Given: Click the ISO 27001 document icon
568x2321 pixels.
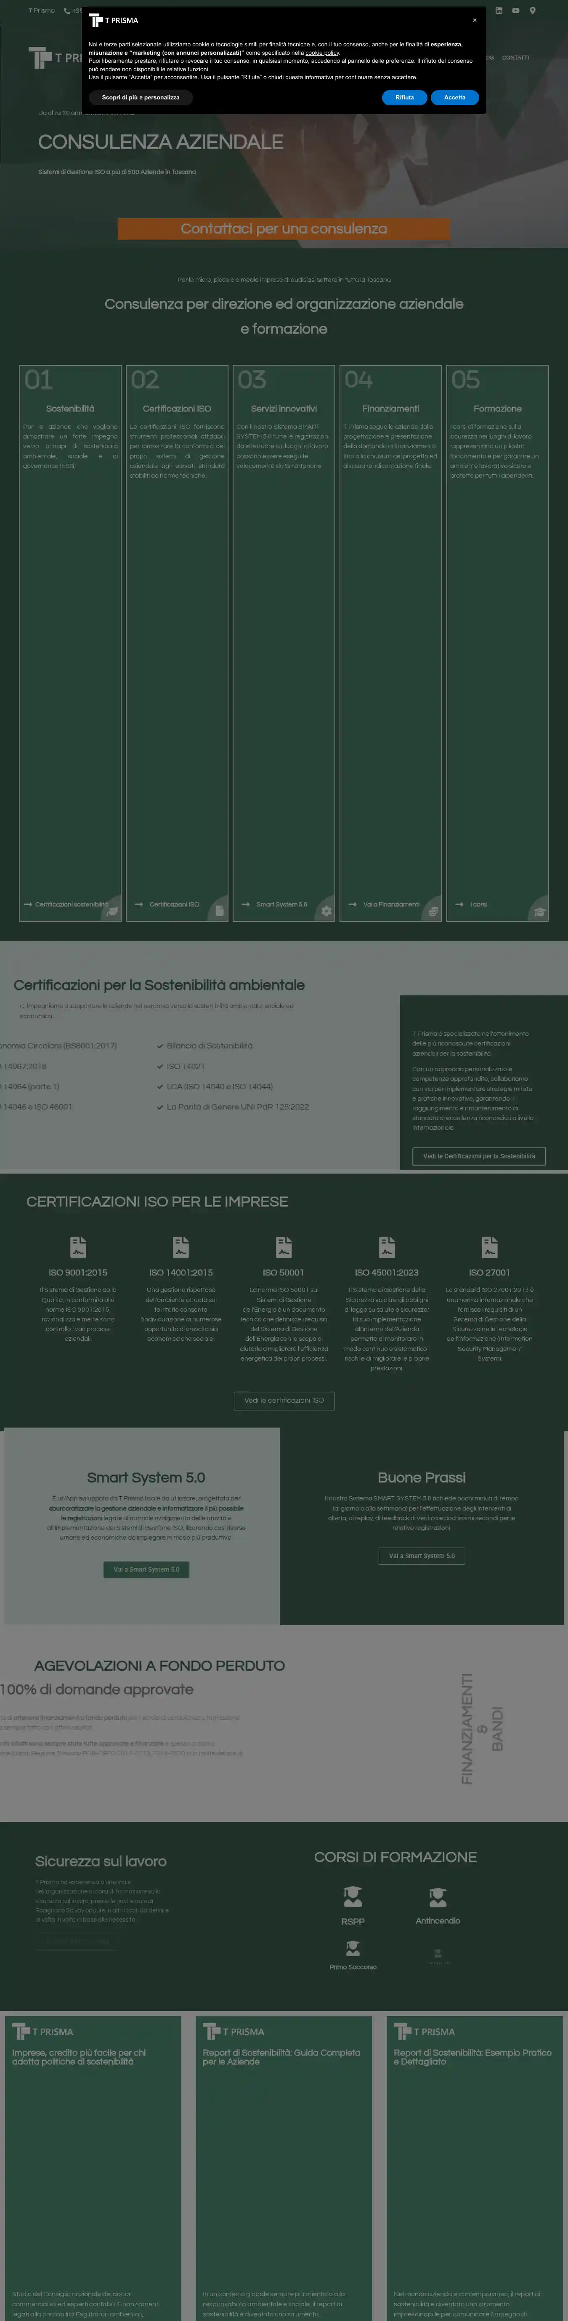Looking at the screenshot, I should click(x=490, y=1247).
